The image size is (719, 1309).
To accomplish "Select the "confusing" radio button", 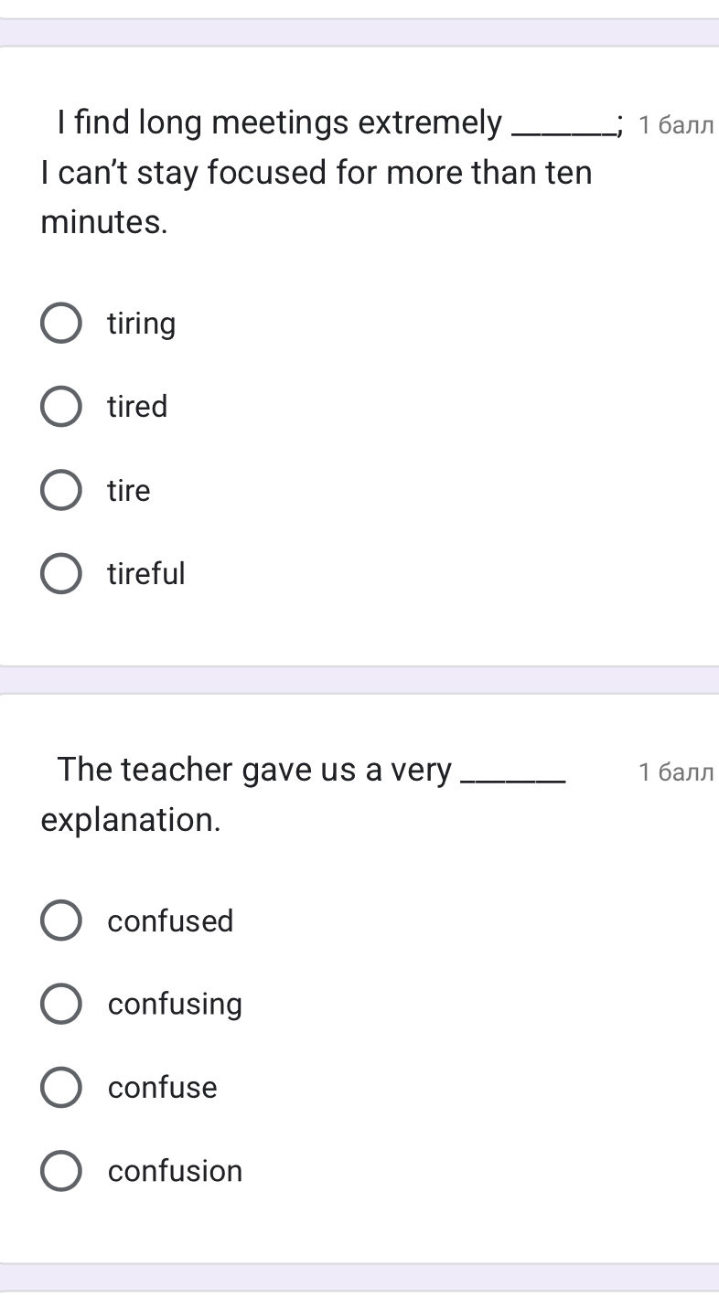I will (60, 1003).
